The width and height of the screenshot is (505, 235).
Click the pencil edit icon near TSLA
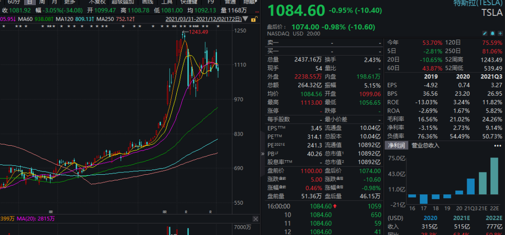coord(484,34)
